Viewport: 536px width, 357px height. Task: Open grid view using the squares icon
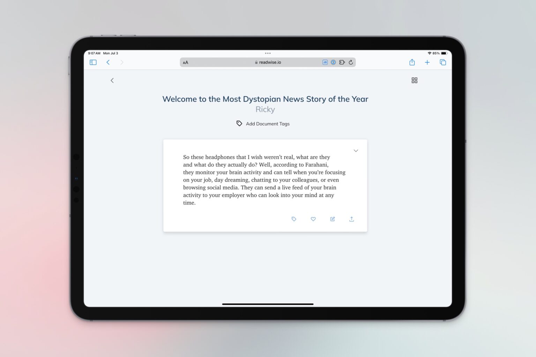coord(414,80)
